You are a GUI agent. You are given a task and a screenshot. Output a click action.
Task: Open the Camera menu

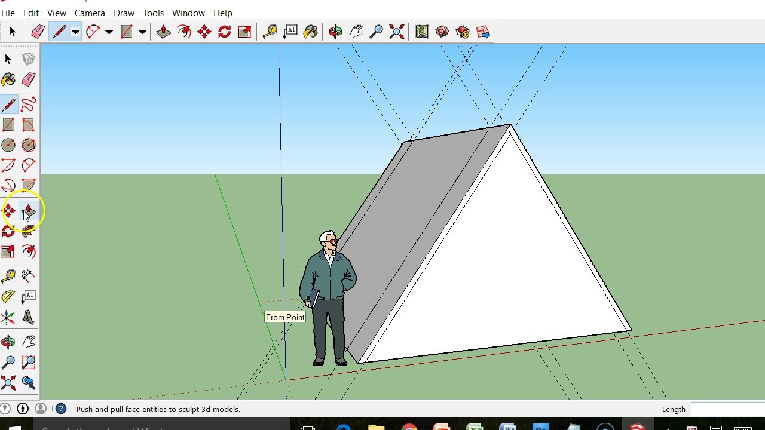pos(90,13)
